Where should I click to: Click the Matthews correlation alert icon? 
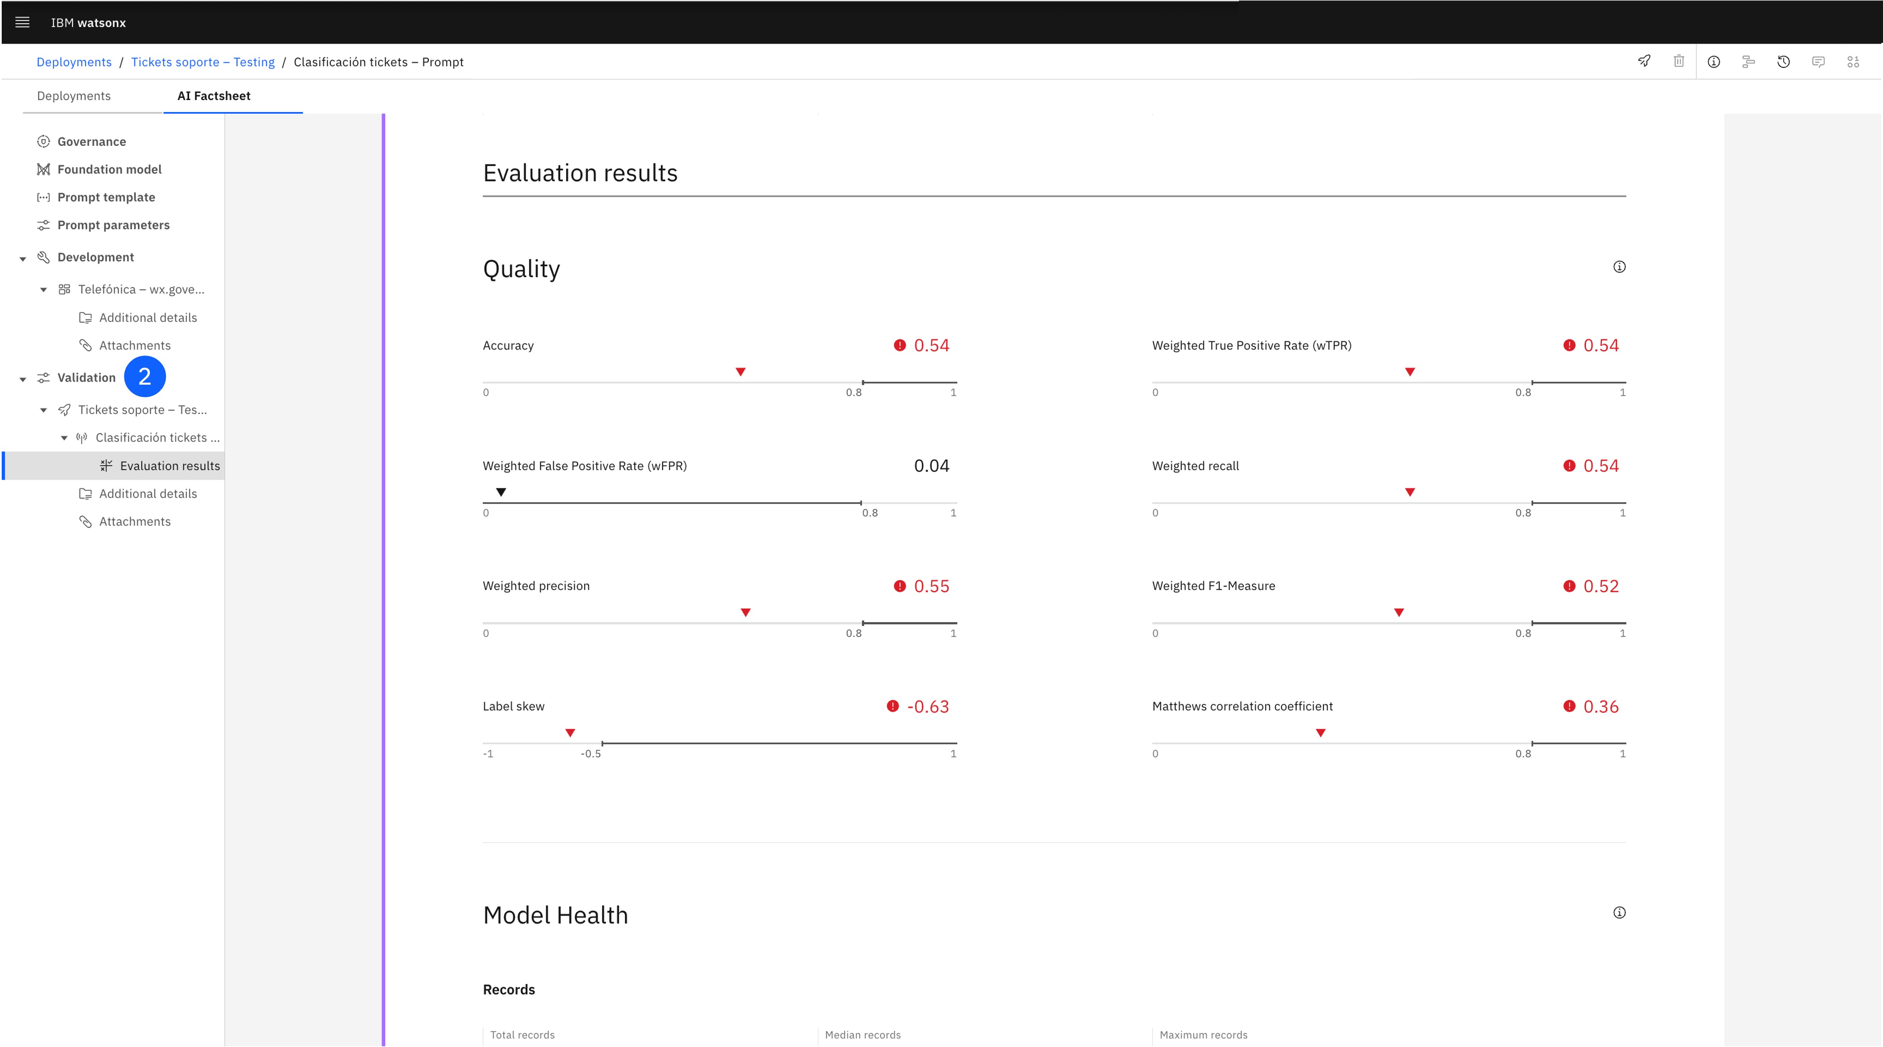pos(1569,706)
